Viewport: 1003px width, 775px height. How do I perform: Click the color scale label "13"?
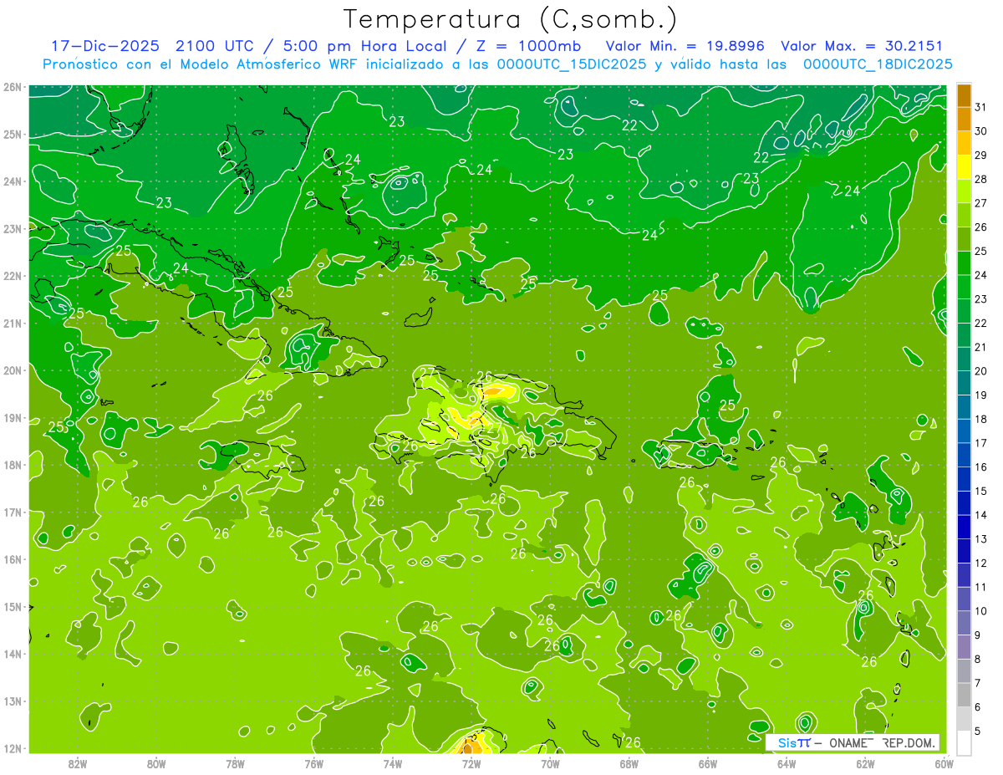coord(980,538)
